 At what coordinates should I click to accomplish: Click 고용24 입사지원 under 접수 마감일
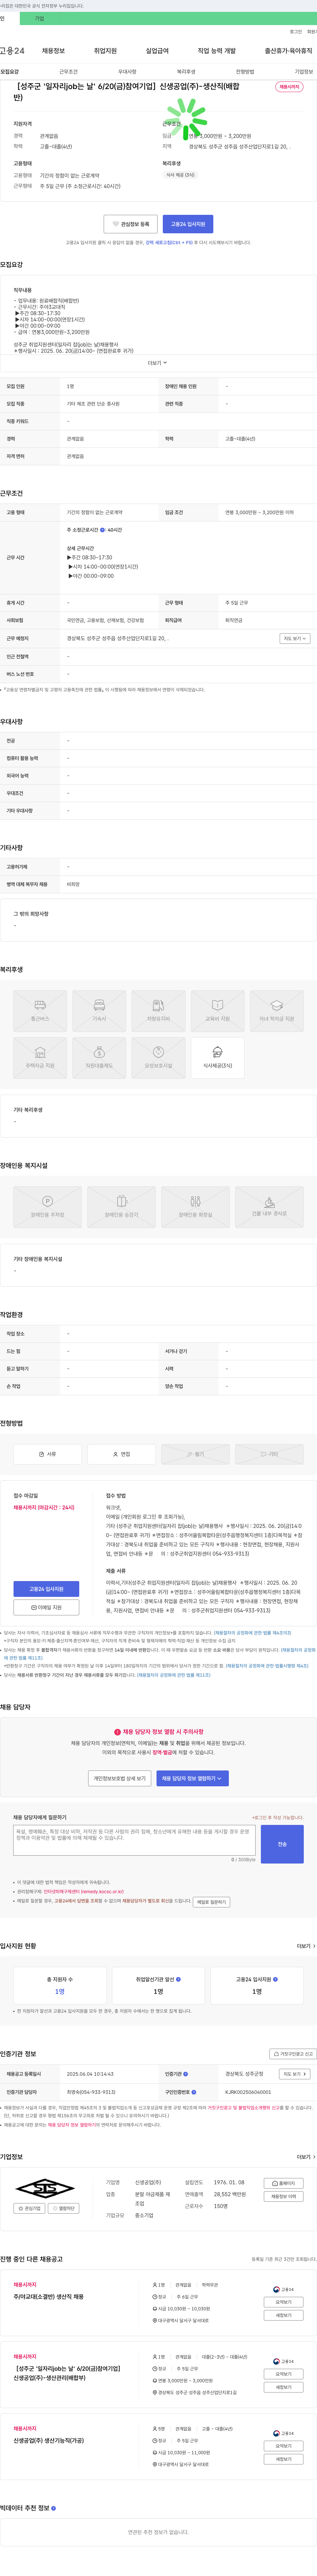click(46, 1589)
